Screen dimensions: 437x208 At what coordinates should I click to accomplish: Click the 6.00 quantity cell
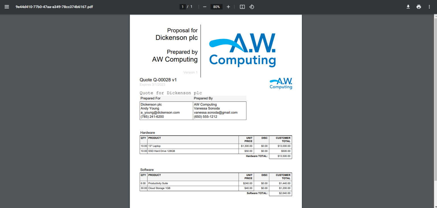point(143,183)
